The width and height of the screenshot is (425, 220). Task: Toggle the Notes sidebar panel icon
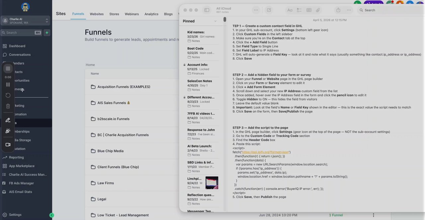coord(207,10)
